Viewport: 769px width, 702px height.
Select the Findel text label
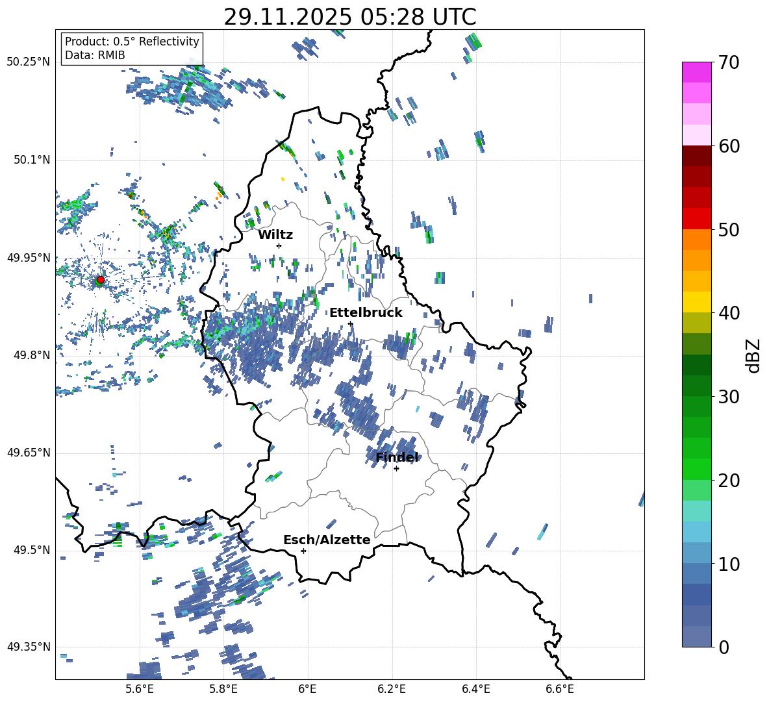click(397, 458)
